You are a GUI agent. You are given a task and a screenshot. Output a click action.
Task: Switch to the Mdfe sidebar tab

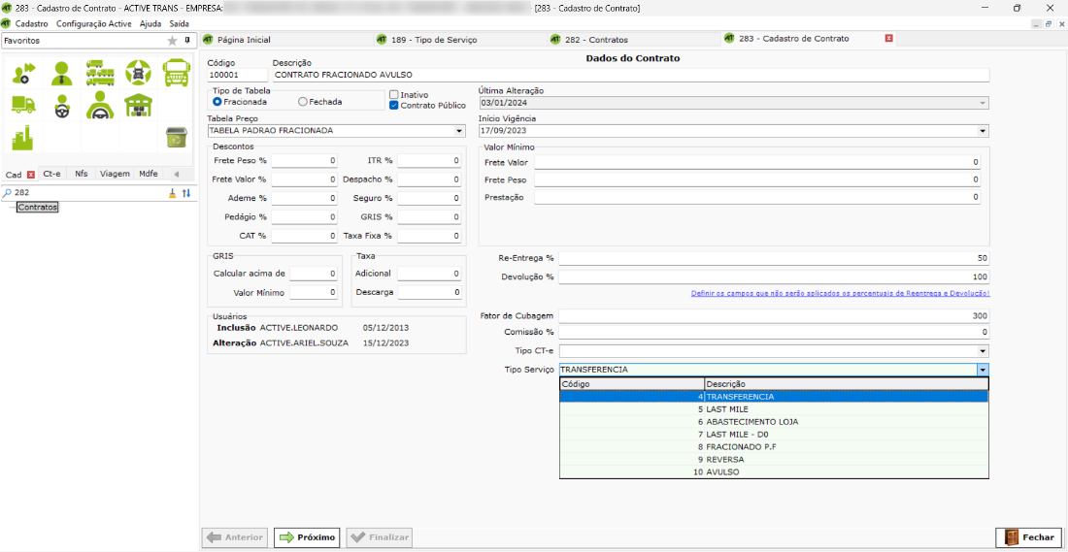[150, 174]
